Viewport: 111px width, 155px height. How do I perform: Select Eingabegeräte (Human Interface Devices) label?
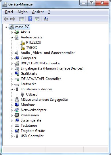click(x=52, y=68)
